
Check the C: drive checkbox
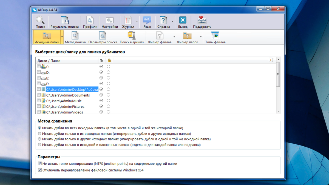tap(39, 66)
